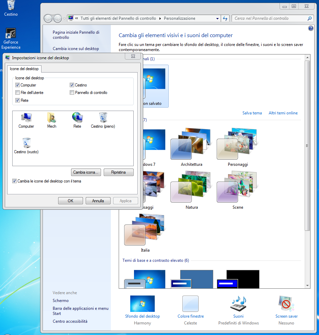Switch to the Icone del desktop tab
Screen dimensions: 319x335
tap(24, 69)
